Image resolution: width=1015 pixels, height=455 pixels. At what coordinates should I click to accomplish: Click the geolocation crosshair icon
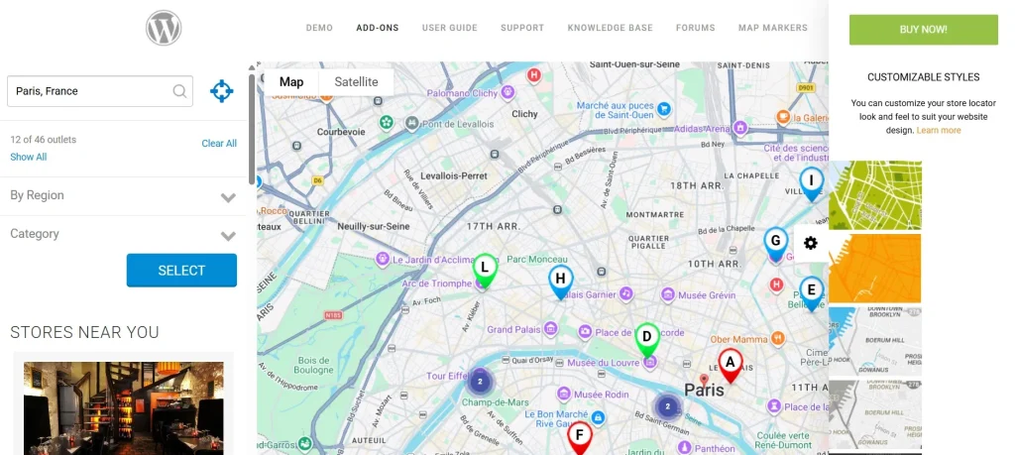click(x=221, y=91)
